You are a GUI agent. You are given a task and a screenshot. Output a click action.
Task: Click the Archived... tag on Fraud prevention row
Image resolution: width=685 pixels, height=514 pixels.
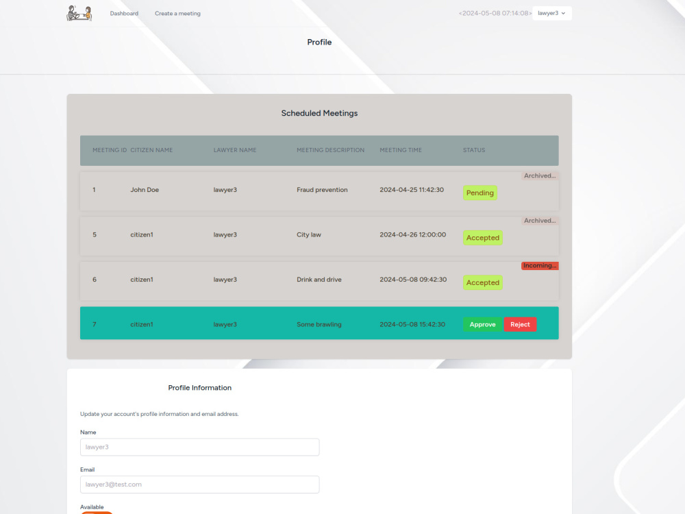[x=540, y=175]
